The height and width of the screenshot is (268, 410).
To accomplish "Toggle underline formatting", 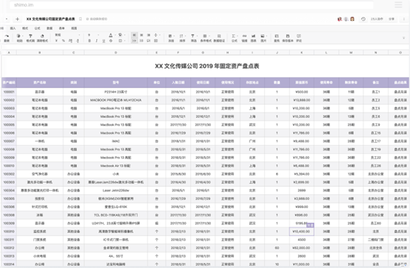I will coord(104,41).
